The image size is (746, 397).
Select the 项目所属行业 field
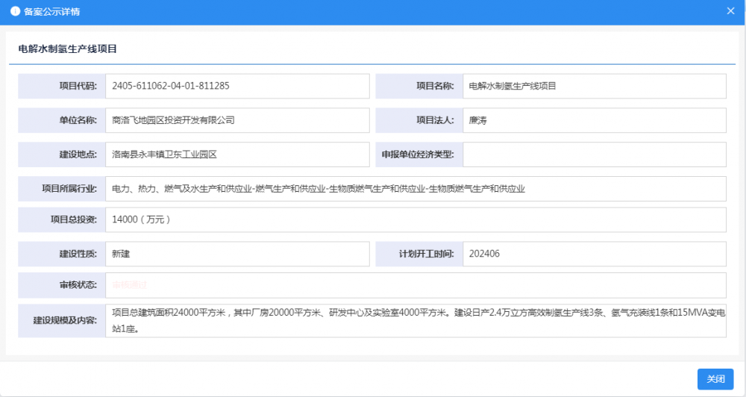coord(416,189)
